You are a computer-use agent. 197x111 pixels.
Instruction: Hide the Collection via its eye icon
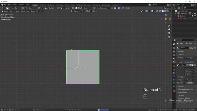click(x=195, y=14)
